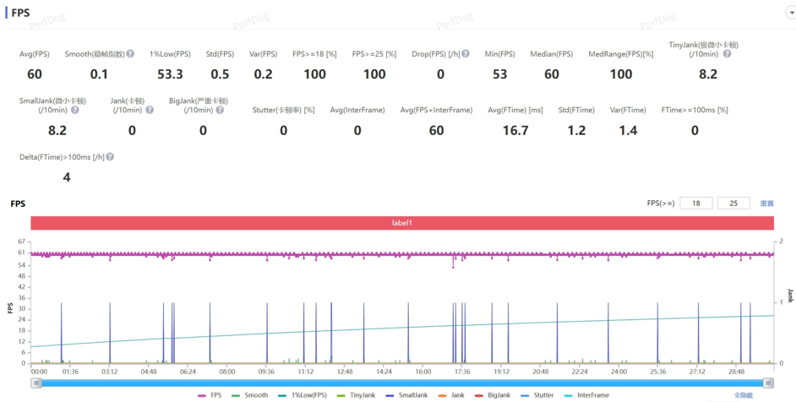The image size is (796, 402).
Task: Click the FTime>=100ms [%] label
Action: pos(695,110)
